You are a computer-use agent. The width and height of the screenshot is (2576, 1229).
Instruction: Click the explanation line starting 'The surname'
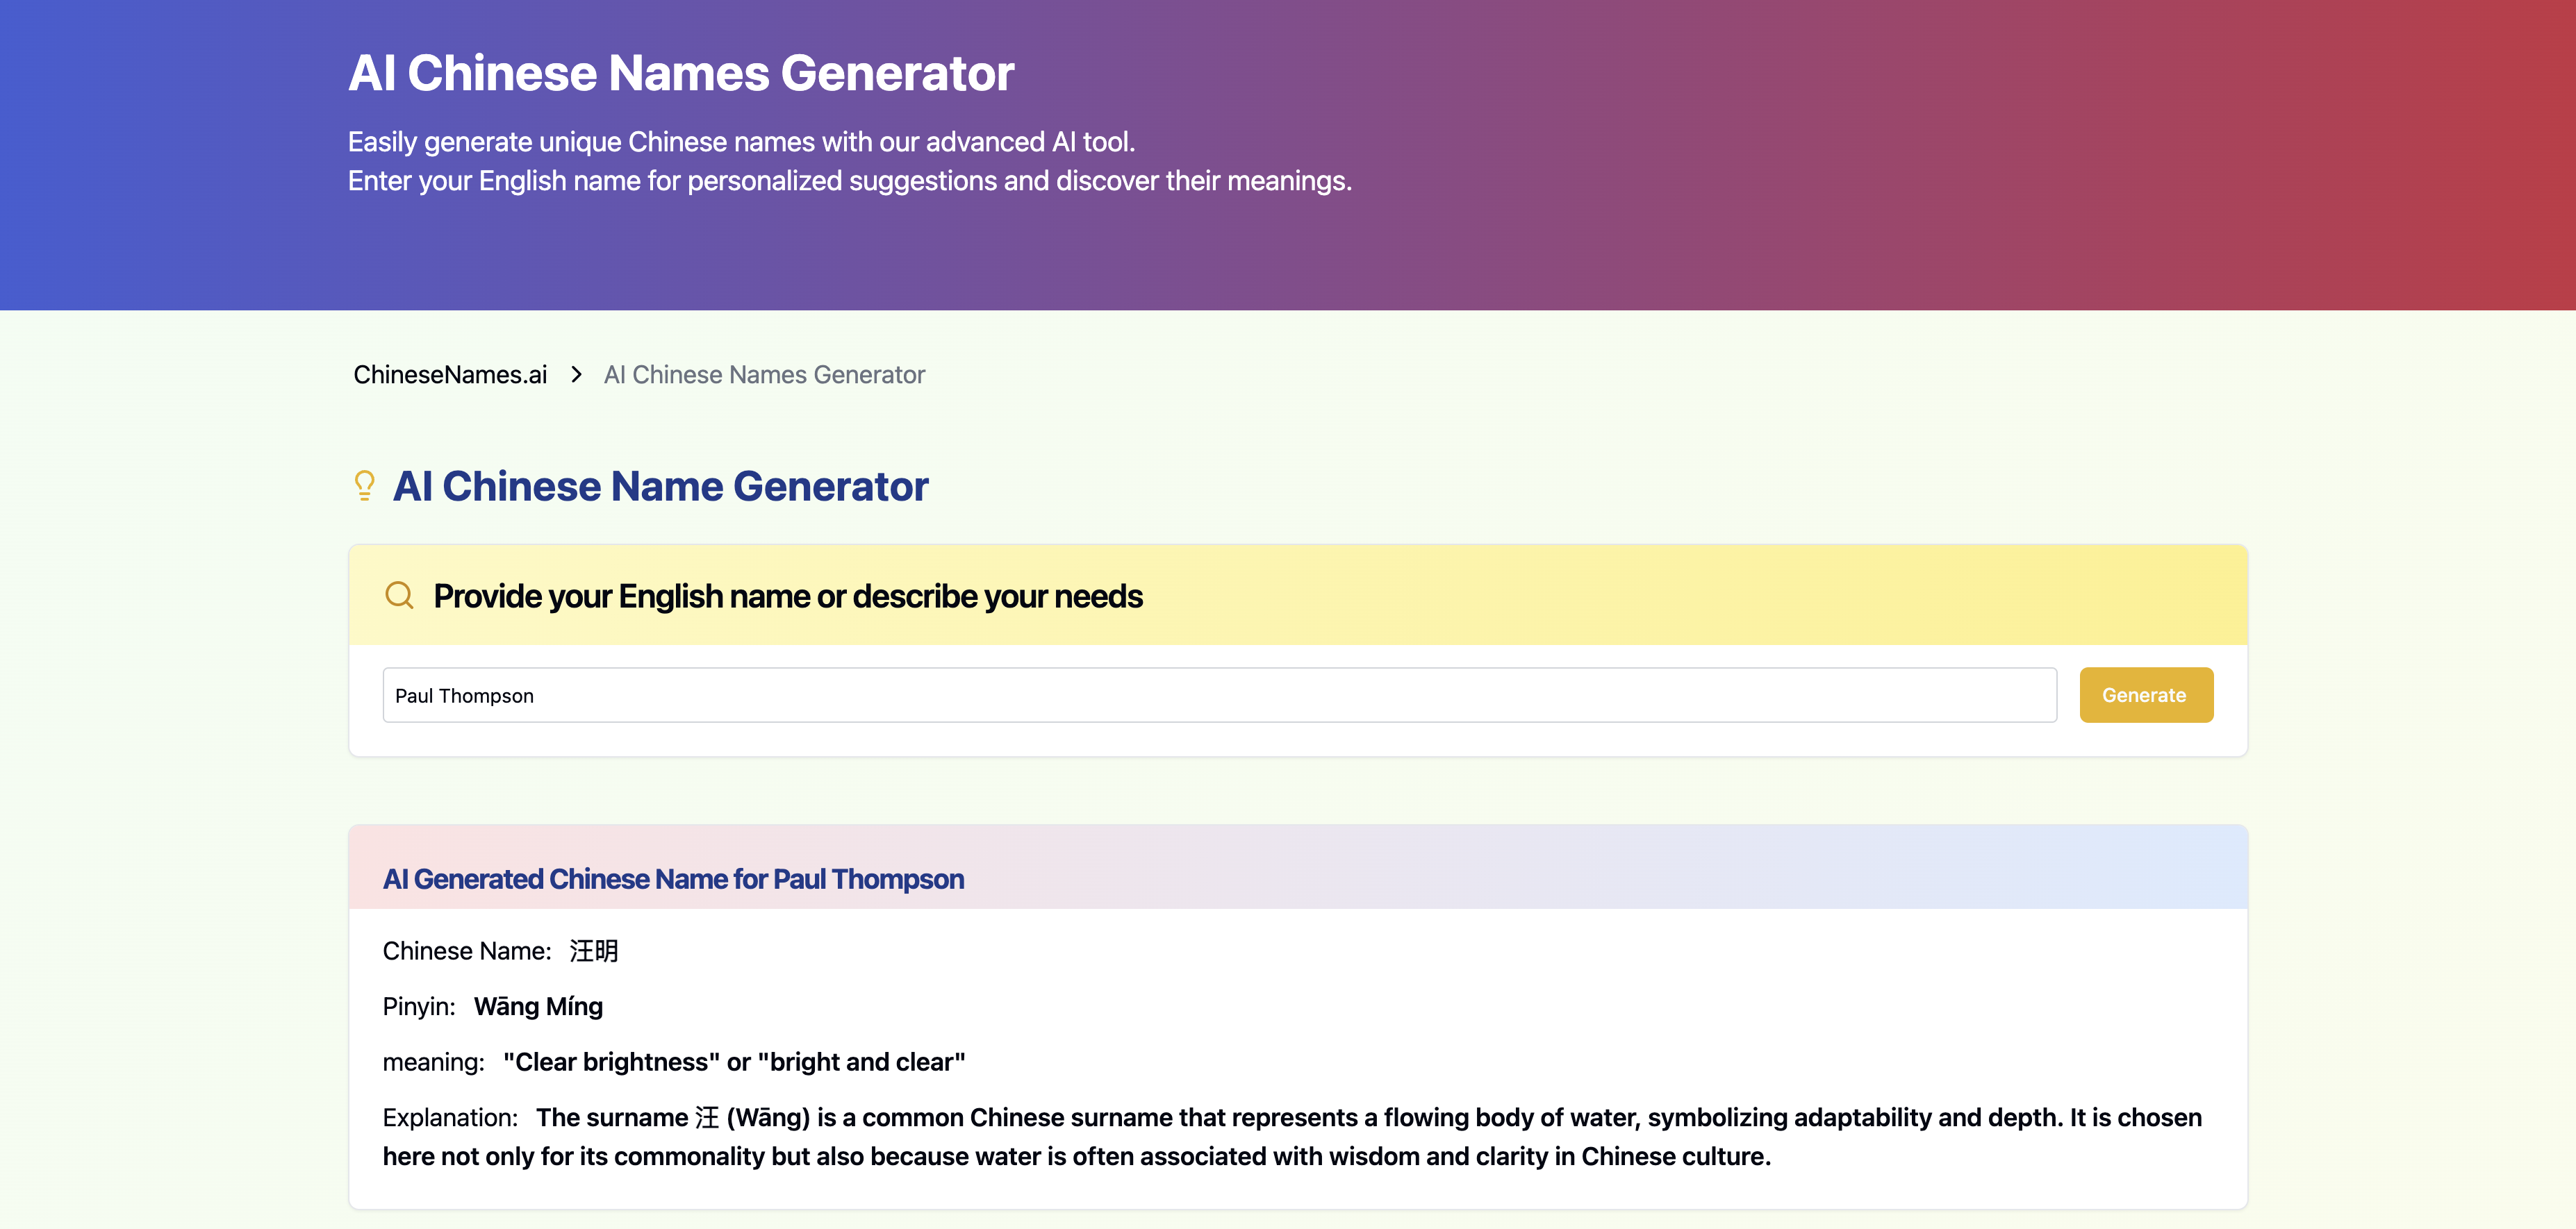click(x=1368, y=1118)
